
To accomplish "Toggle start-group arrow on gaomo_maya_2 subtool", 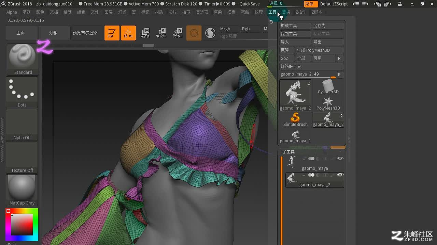I will click(x=304, y=175).
